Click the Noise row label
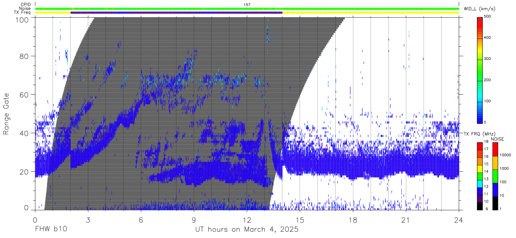 click(x=24, y=8)
